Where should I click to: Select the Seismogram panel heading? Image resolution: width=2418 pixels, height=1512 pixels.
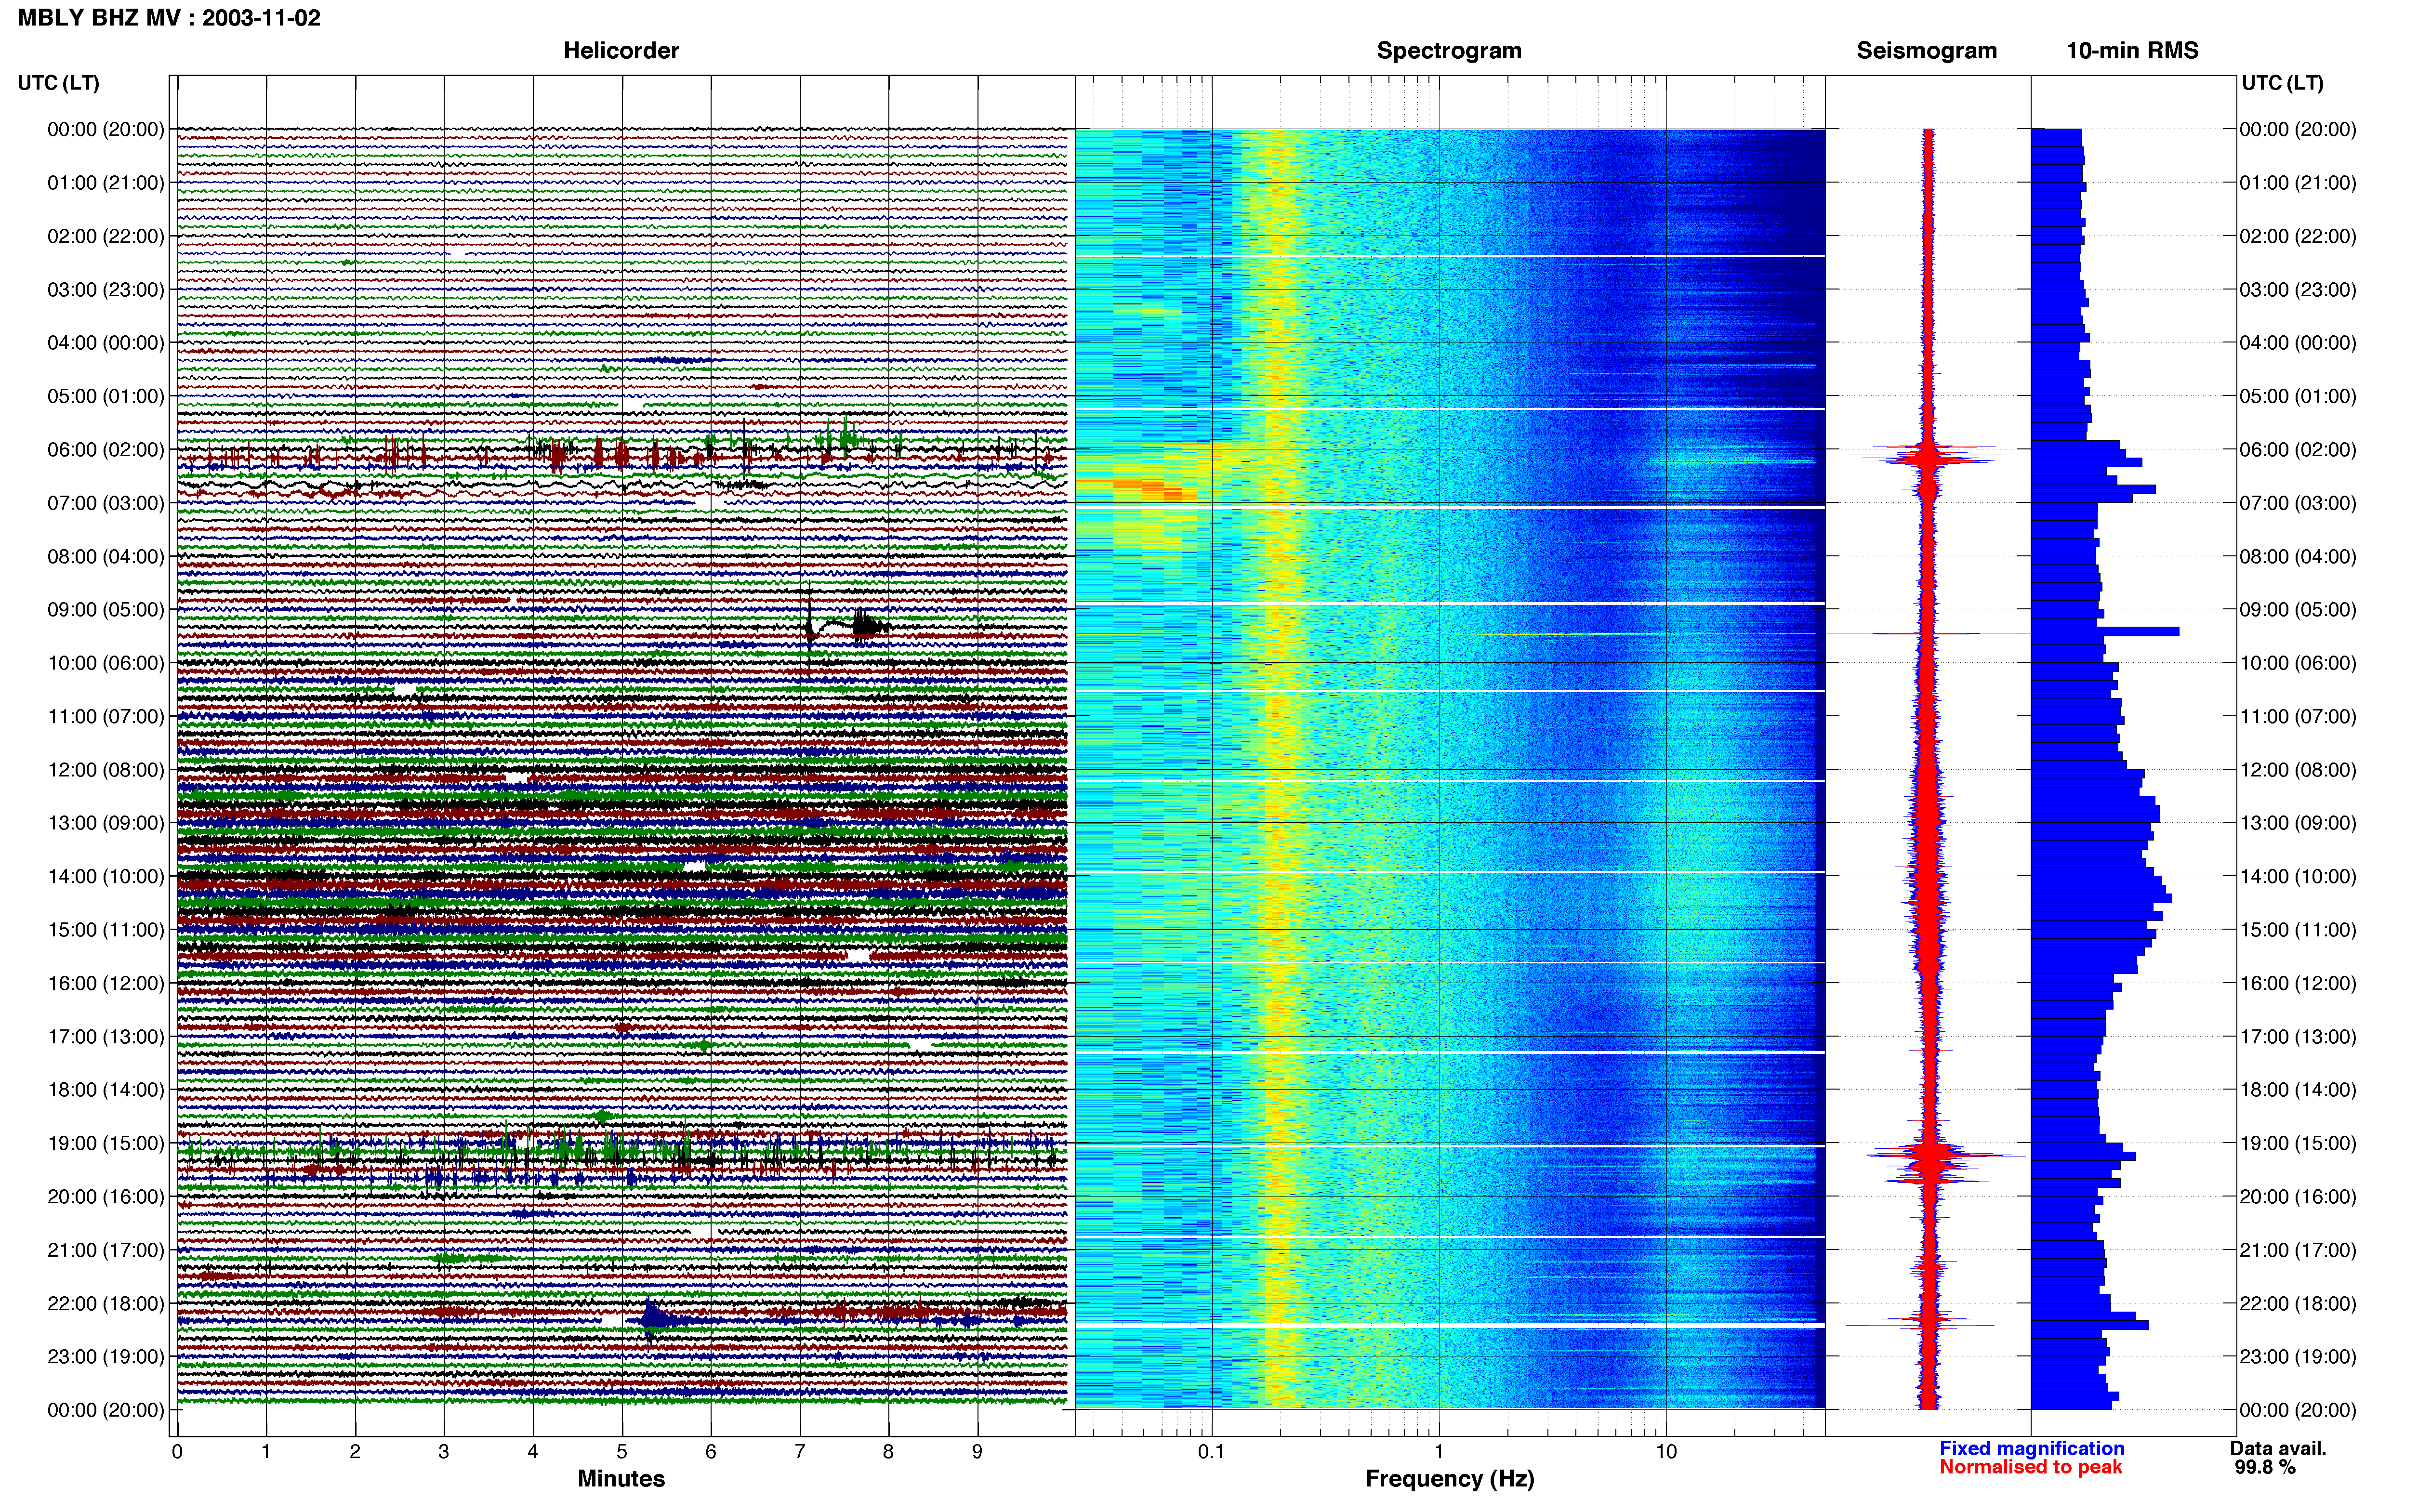1927,51
